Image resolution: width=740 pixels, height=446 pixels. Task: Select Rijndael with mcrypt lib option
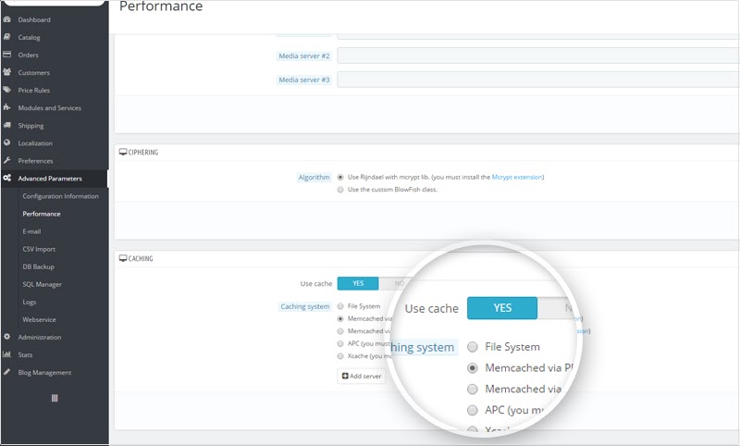pyautogui.click(x=341, y=177)
